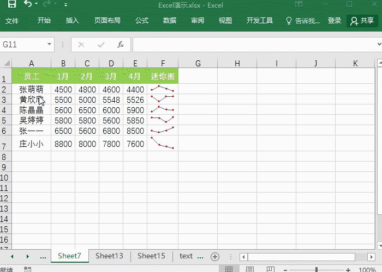
Task: Click 登录 to sign in
Action: click(335, 21)
